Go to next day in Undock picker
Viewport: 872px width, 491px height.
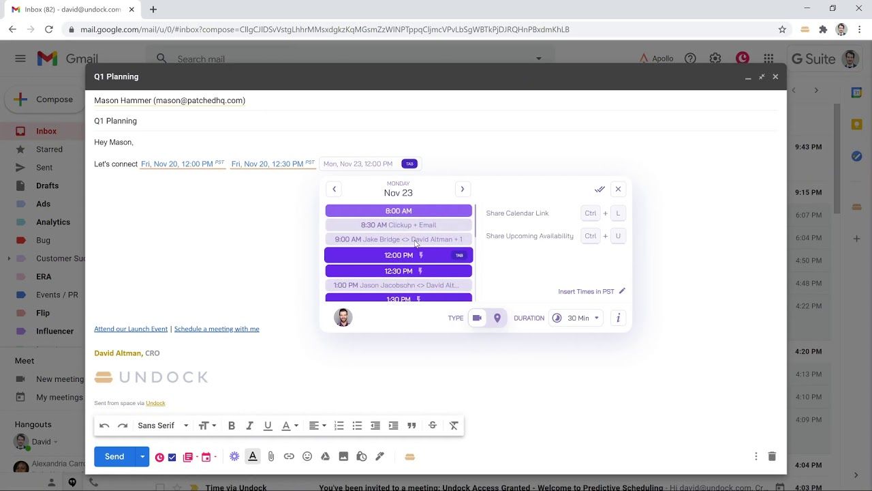(x=462, y=189)
